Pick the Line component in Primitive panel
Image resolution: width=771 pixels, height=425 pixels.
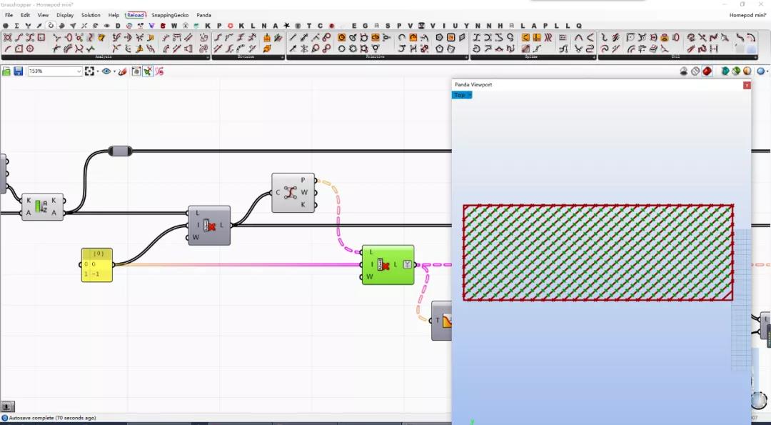click(293, 37)
